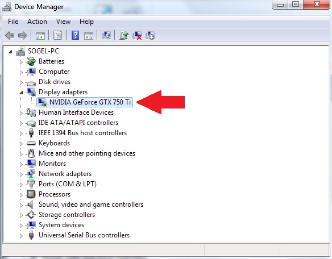Click Scan for hardware changes icon

(x=106, y=35)
